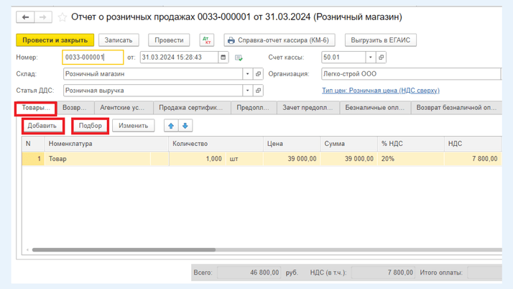The image size is (513, 289).
Task: Focus the Счет кассы field 50.01
Action: (343, 58)
